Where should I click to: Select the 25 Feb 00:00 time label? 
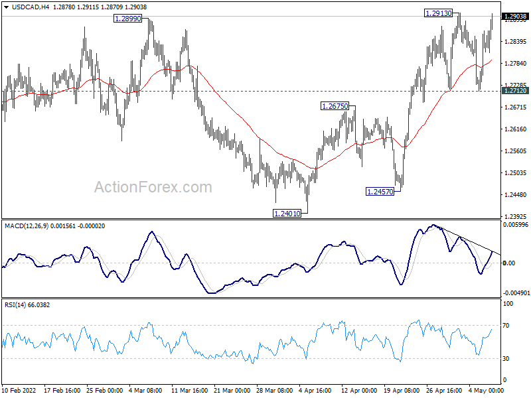click(105, 391)
